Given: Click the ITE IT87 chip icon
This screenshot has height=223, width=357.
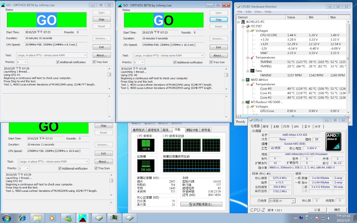Looking at the screenshot, I should coord(247,26).
